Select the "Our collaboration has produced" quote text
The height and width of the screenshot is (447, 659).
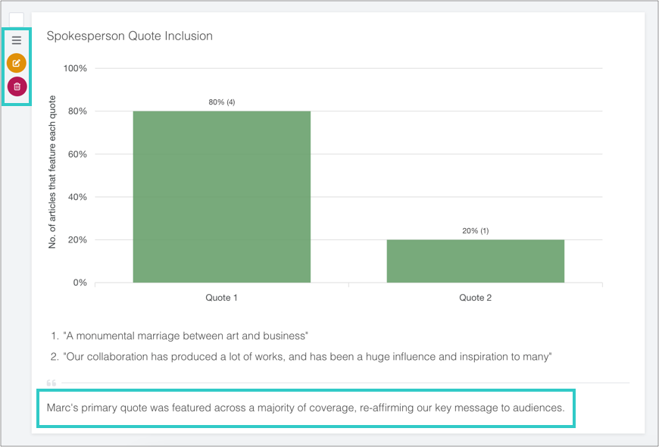(x=307, y=357)
